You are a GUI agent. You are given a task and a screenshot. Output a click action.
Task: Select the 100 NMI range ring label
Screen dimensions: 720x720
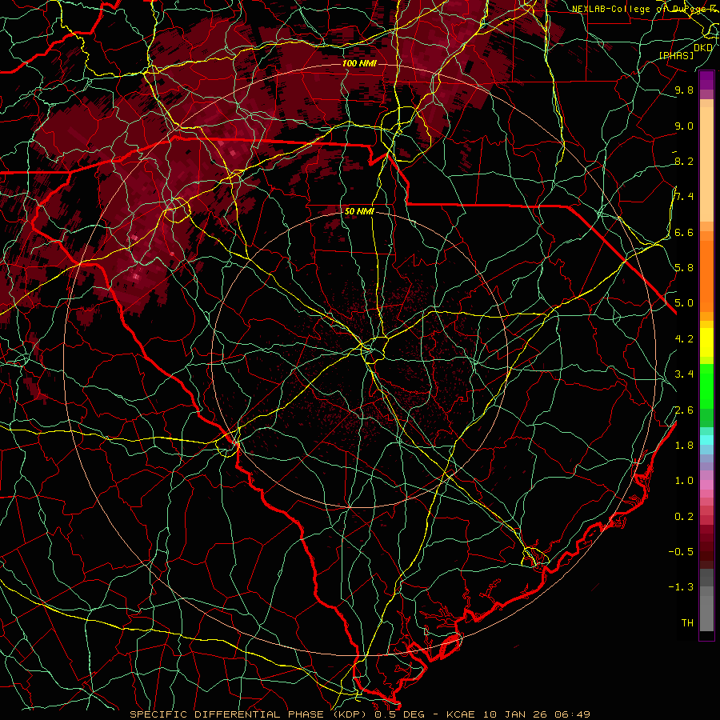359,63
